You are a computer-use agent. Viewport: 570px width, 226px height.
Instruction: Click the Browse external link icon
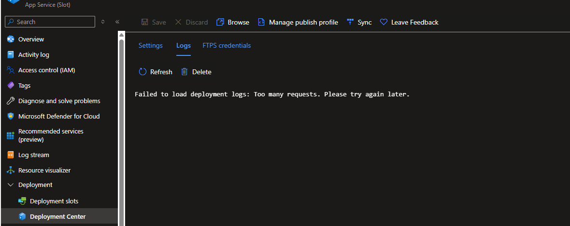pos(220,22)
